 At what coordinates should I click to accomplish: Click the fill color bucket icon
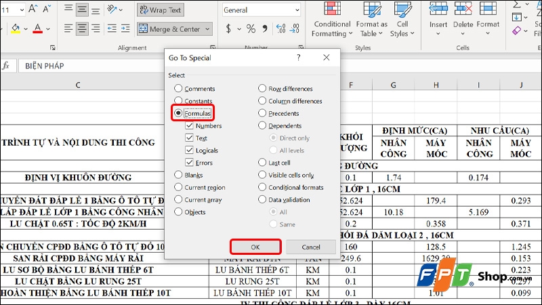[15, 28]
